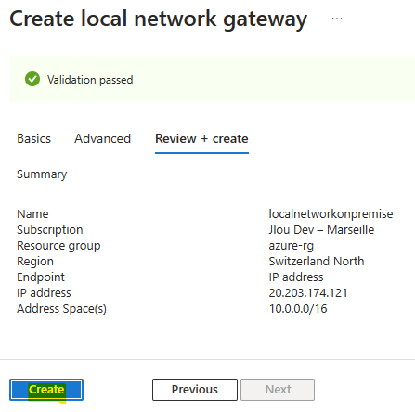The image size is (415, 412).
Task: Click the blue Create button
Action: [46, 390]
